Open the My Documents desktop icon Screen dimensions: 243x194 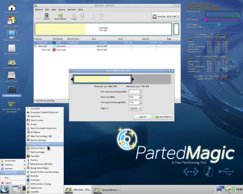tap(12, 8)
